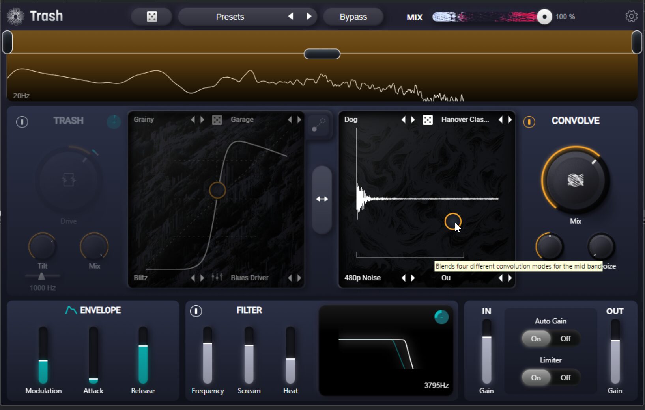
Task: Click the Filter Scream slider
Action: 249,355
